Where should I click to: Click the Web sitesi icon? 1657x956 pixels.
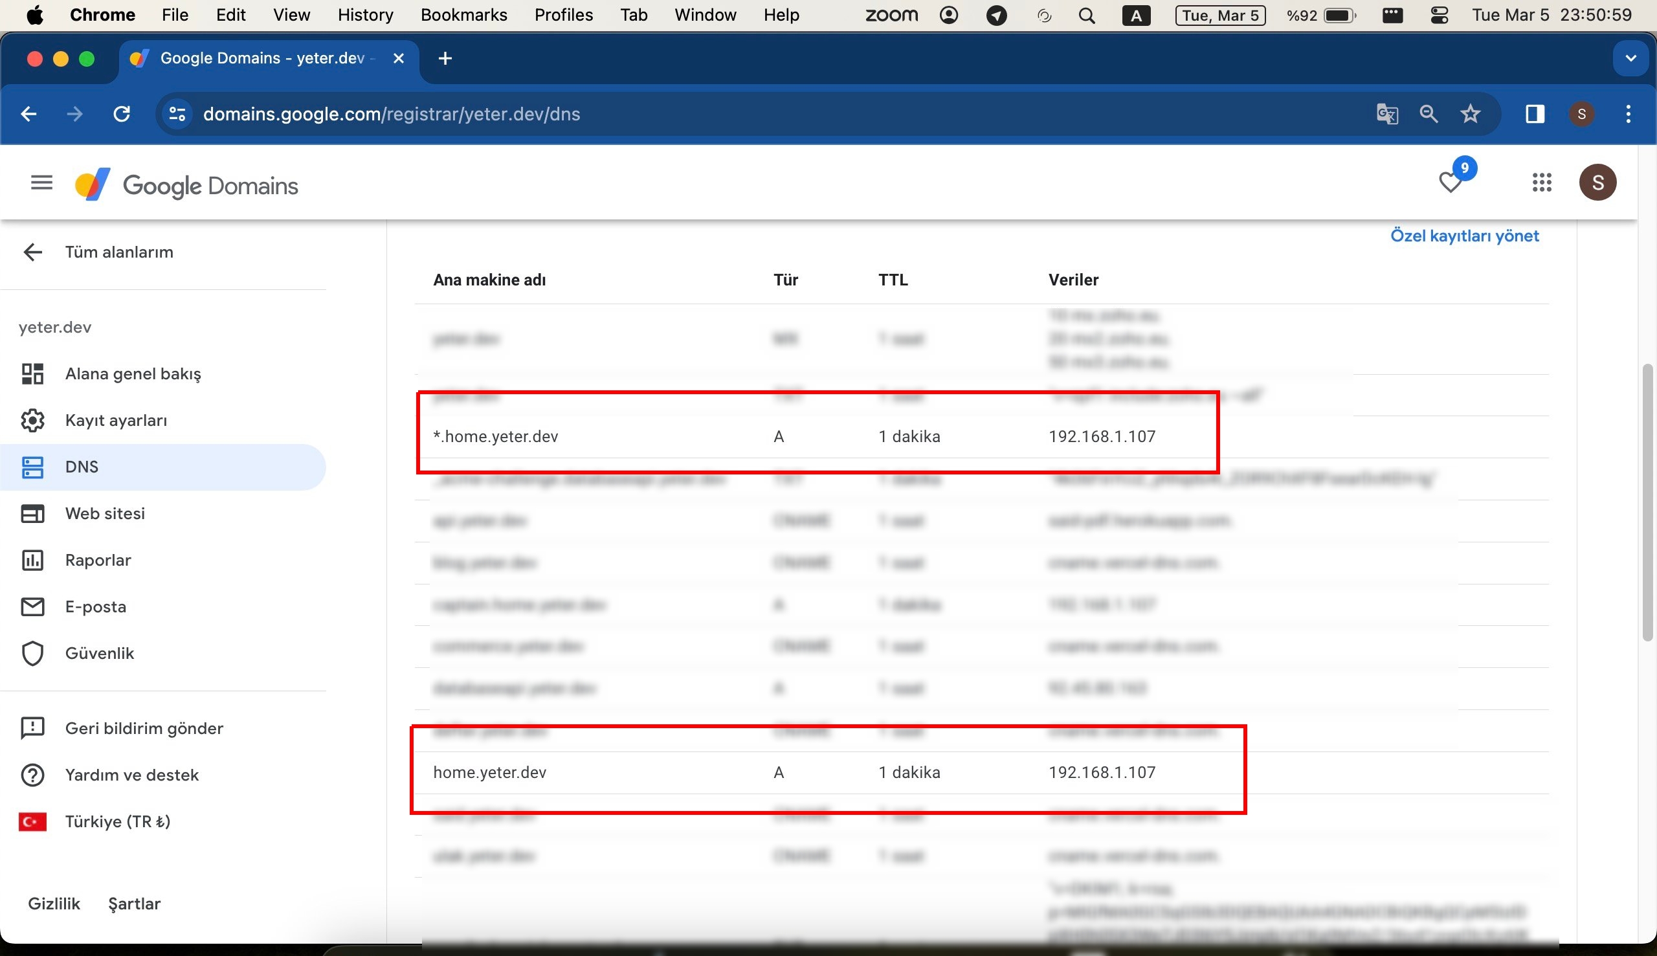point(32,513)
